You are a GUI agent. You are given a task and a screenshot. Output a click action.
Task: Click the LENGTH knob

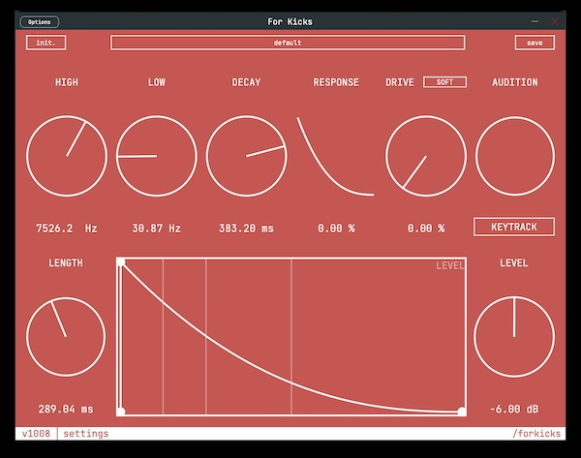coord(66,337)
